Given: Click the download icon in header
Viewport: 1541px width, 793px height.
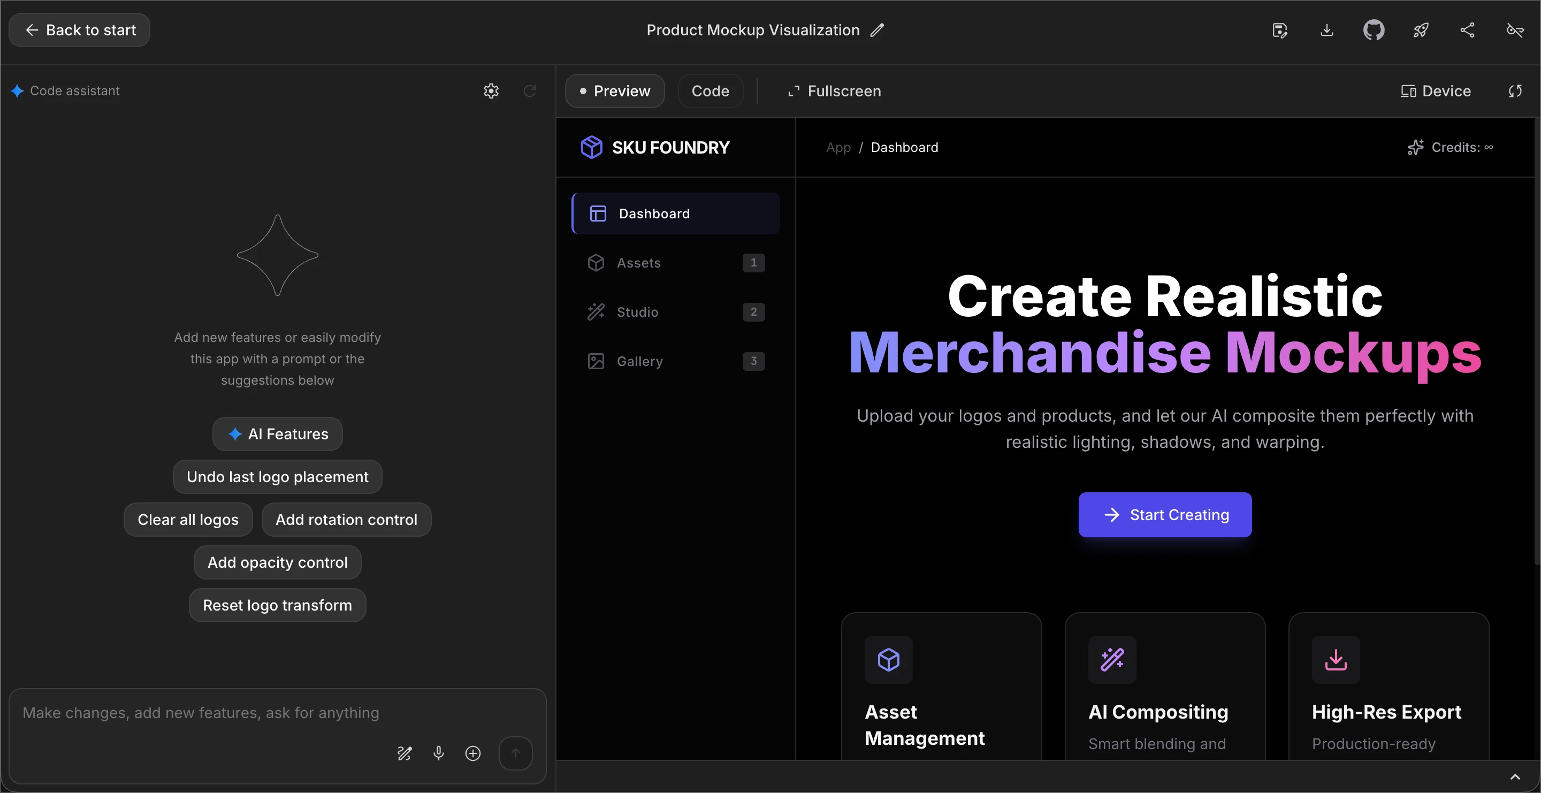Looking at the screenshot, I should 1327,30.
